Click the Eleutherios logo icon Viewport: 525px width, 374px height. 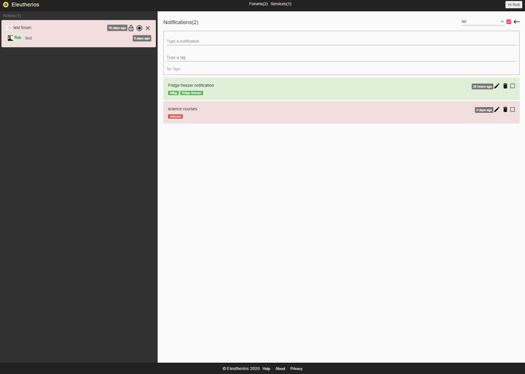coord(6,5)
